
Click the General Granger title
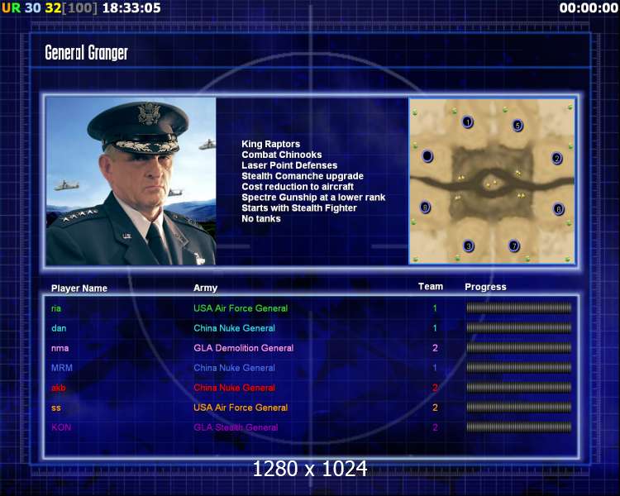[x=86, y=53]
